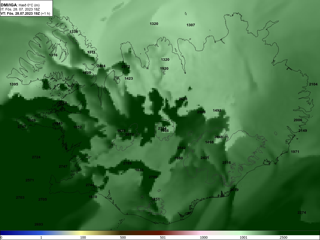Select the 2104 value label
Screen dimensions: 320x240
tap(313, 84)
